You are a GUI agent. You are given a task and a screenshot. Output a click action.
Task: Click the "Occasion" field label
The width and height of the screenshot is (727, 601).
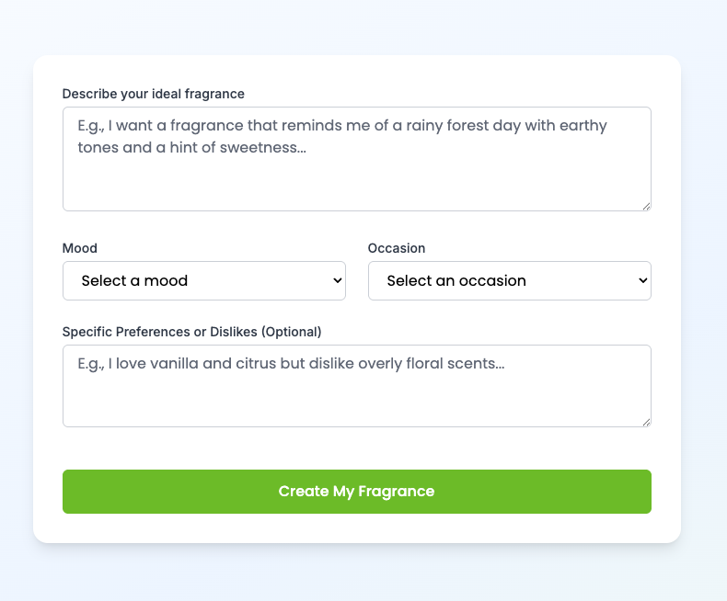click(397, 248)
